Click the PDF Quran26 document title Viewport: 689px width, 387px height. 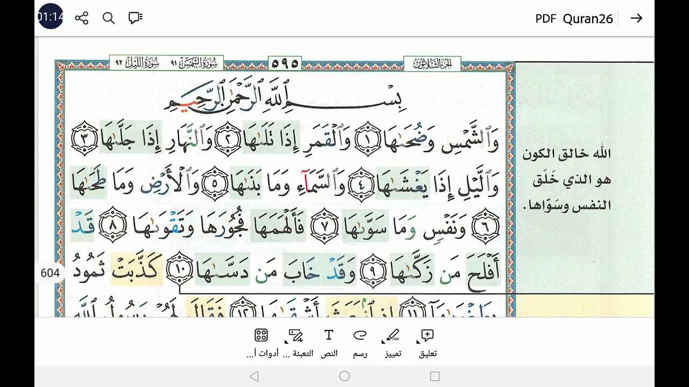tap(574, 18)
